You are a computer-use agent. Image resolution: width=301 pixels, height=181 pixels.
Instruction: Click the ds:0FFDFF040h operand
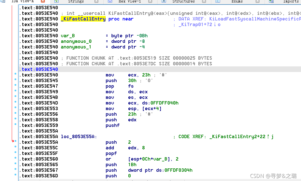click(x=160, y=103)
